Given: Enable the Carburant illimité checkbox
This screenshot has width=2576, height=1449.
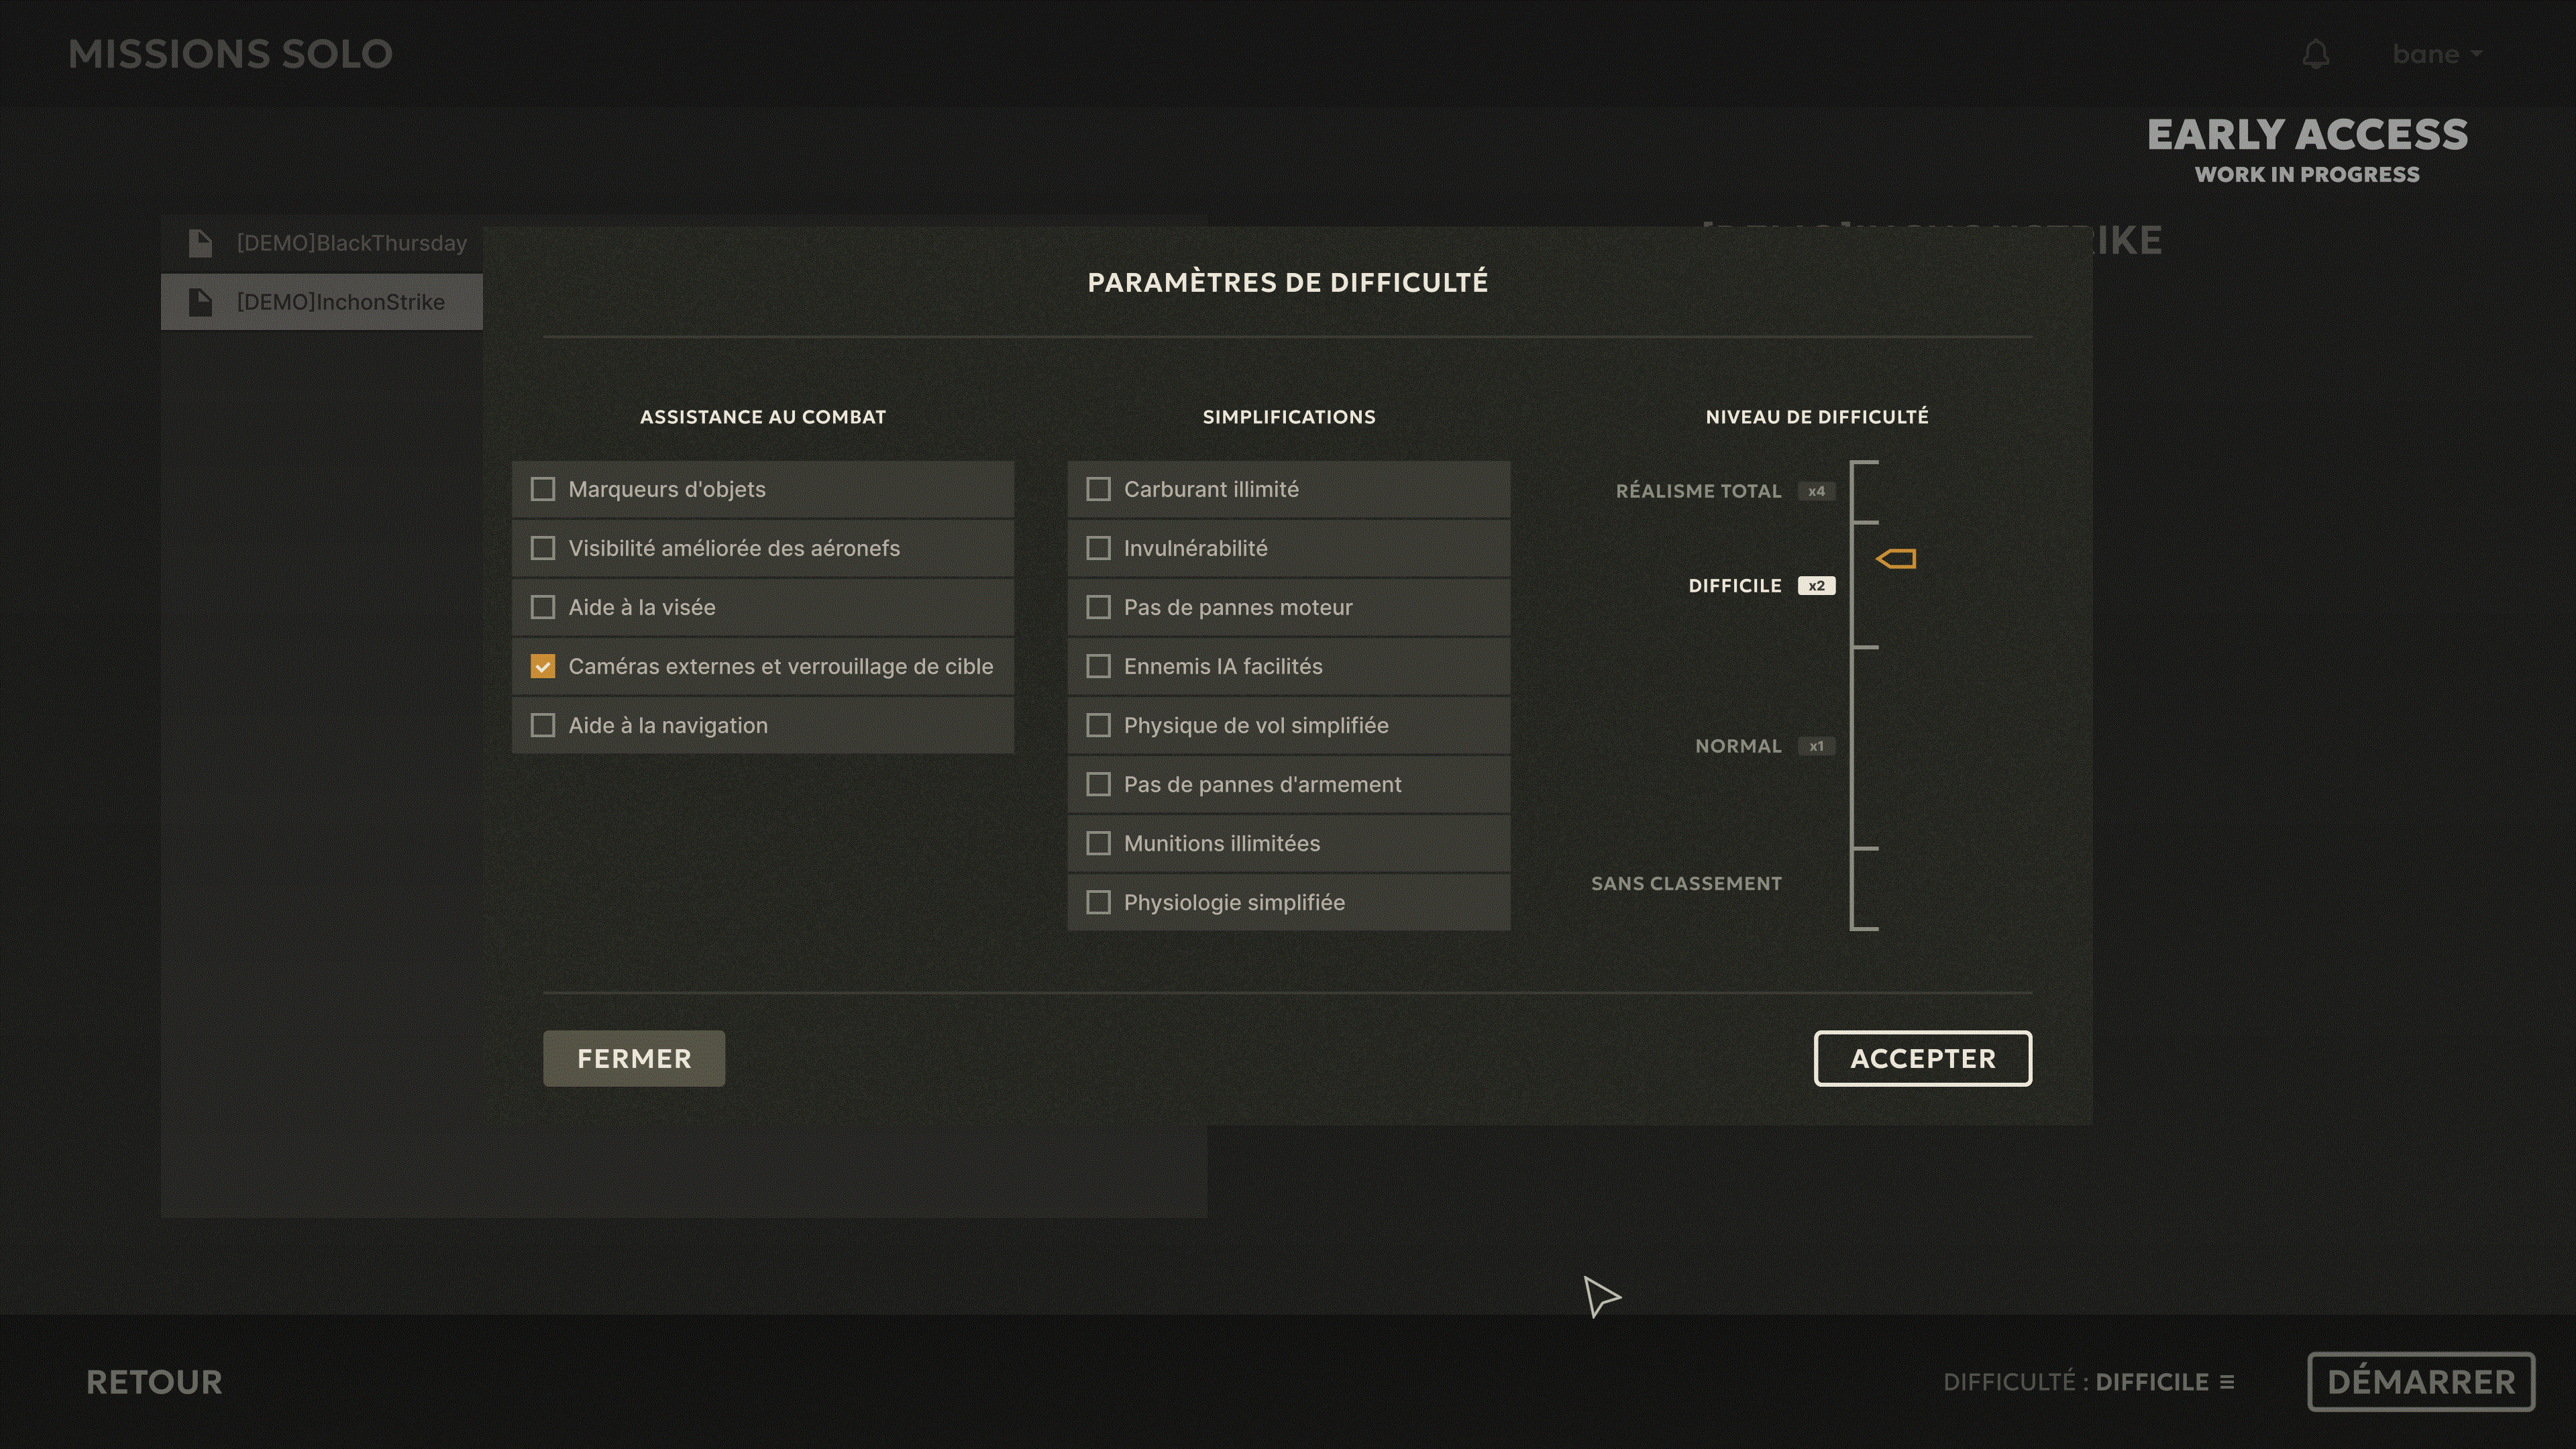Looking at the screenshot, I should click(x=1098, y=489).
